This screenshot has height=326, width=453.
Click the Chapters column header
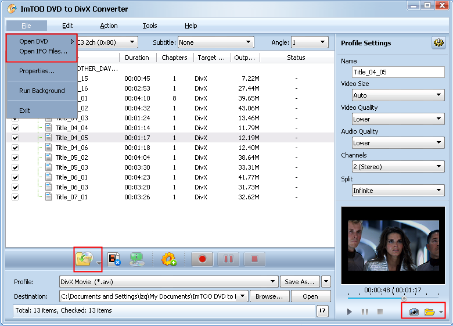[x=175, y=58]
